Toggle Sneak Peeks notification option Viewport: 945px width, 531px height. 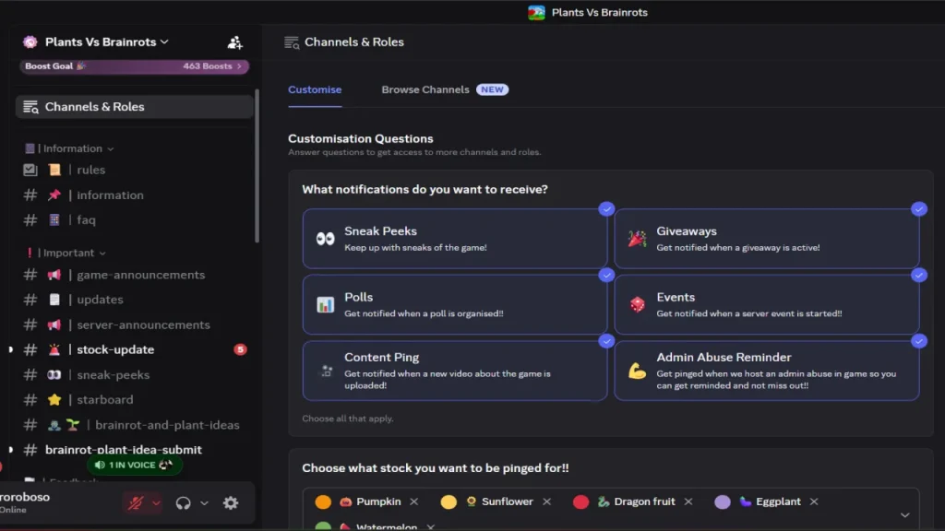[x=454, y=239]
